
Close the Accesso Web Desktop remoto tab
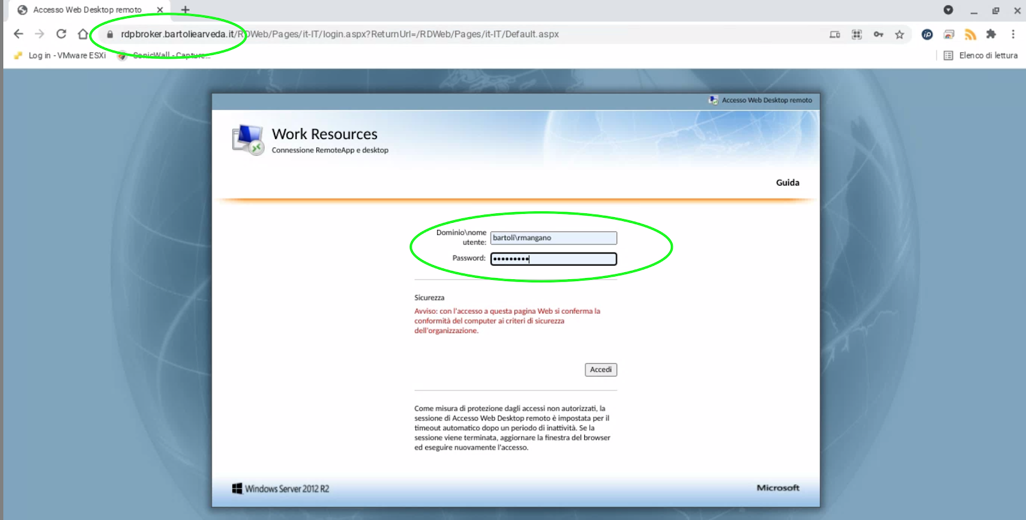click(x=160, y=10)
